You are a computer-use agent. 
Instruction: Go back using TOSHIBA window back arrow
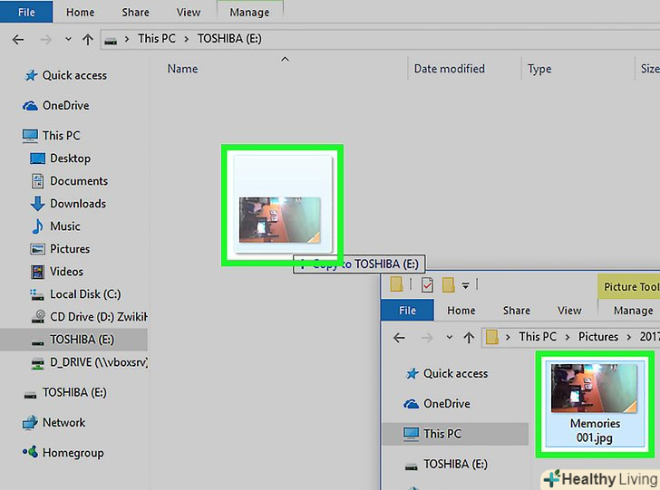click(18, 40)
